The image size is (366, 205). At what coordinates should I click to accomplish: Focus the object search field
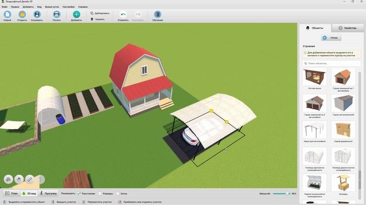point(332,63)
